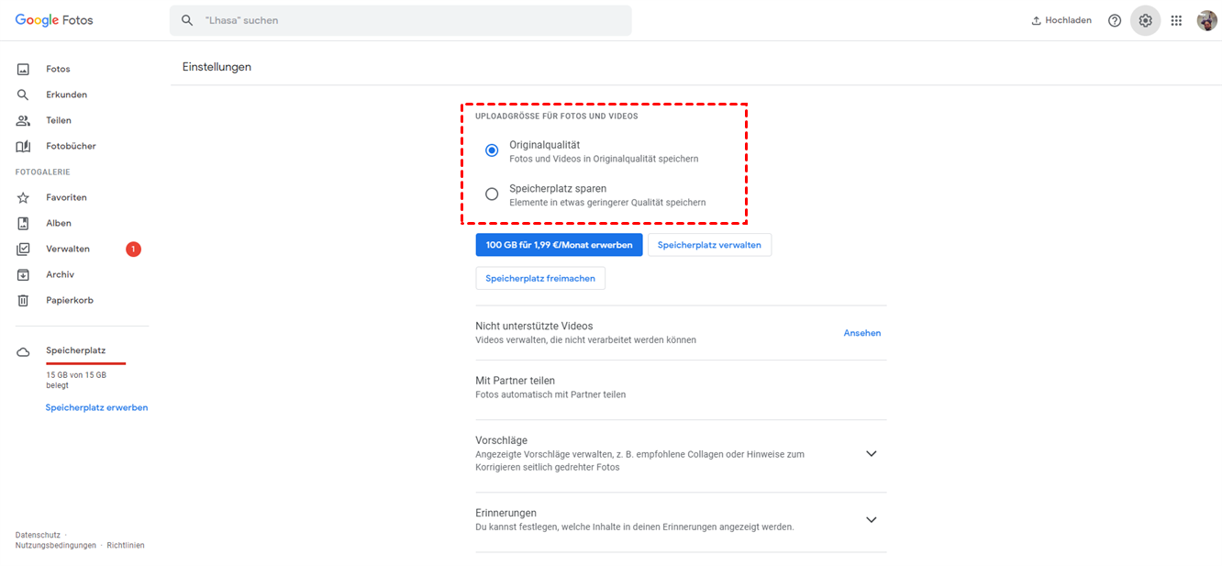
Task: Click the Speicherplatz freimachen button
Action: (x=540, y=278)
